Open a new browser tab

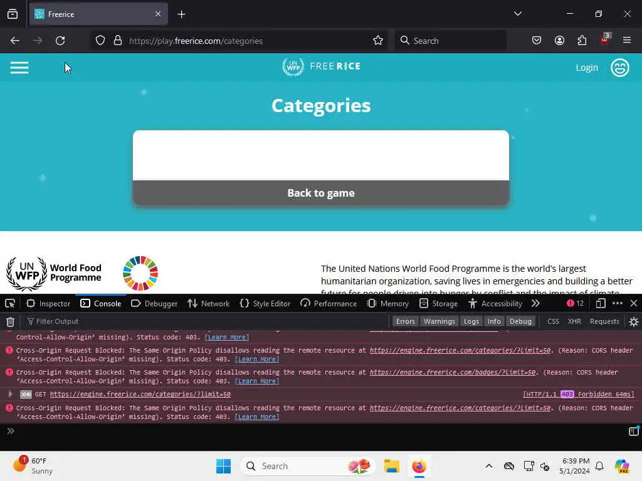click(181, 14)
